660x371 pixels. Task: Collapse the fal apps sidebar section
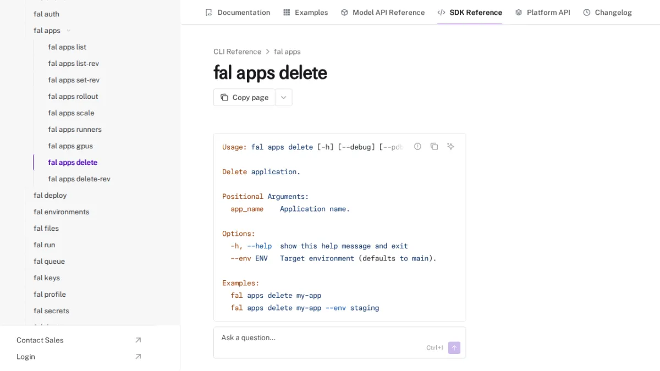coord(68,31)
